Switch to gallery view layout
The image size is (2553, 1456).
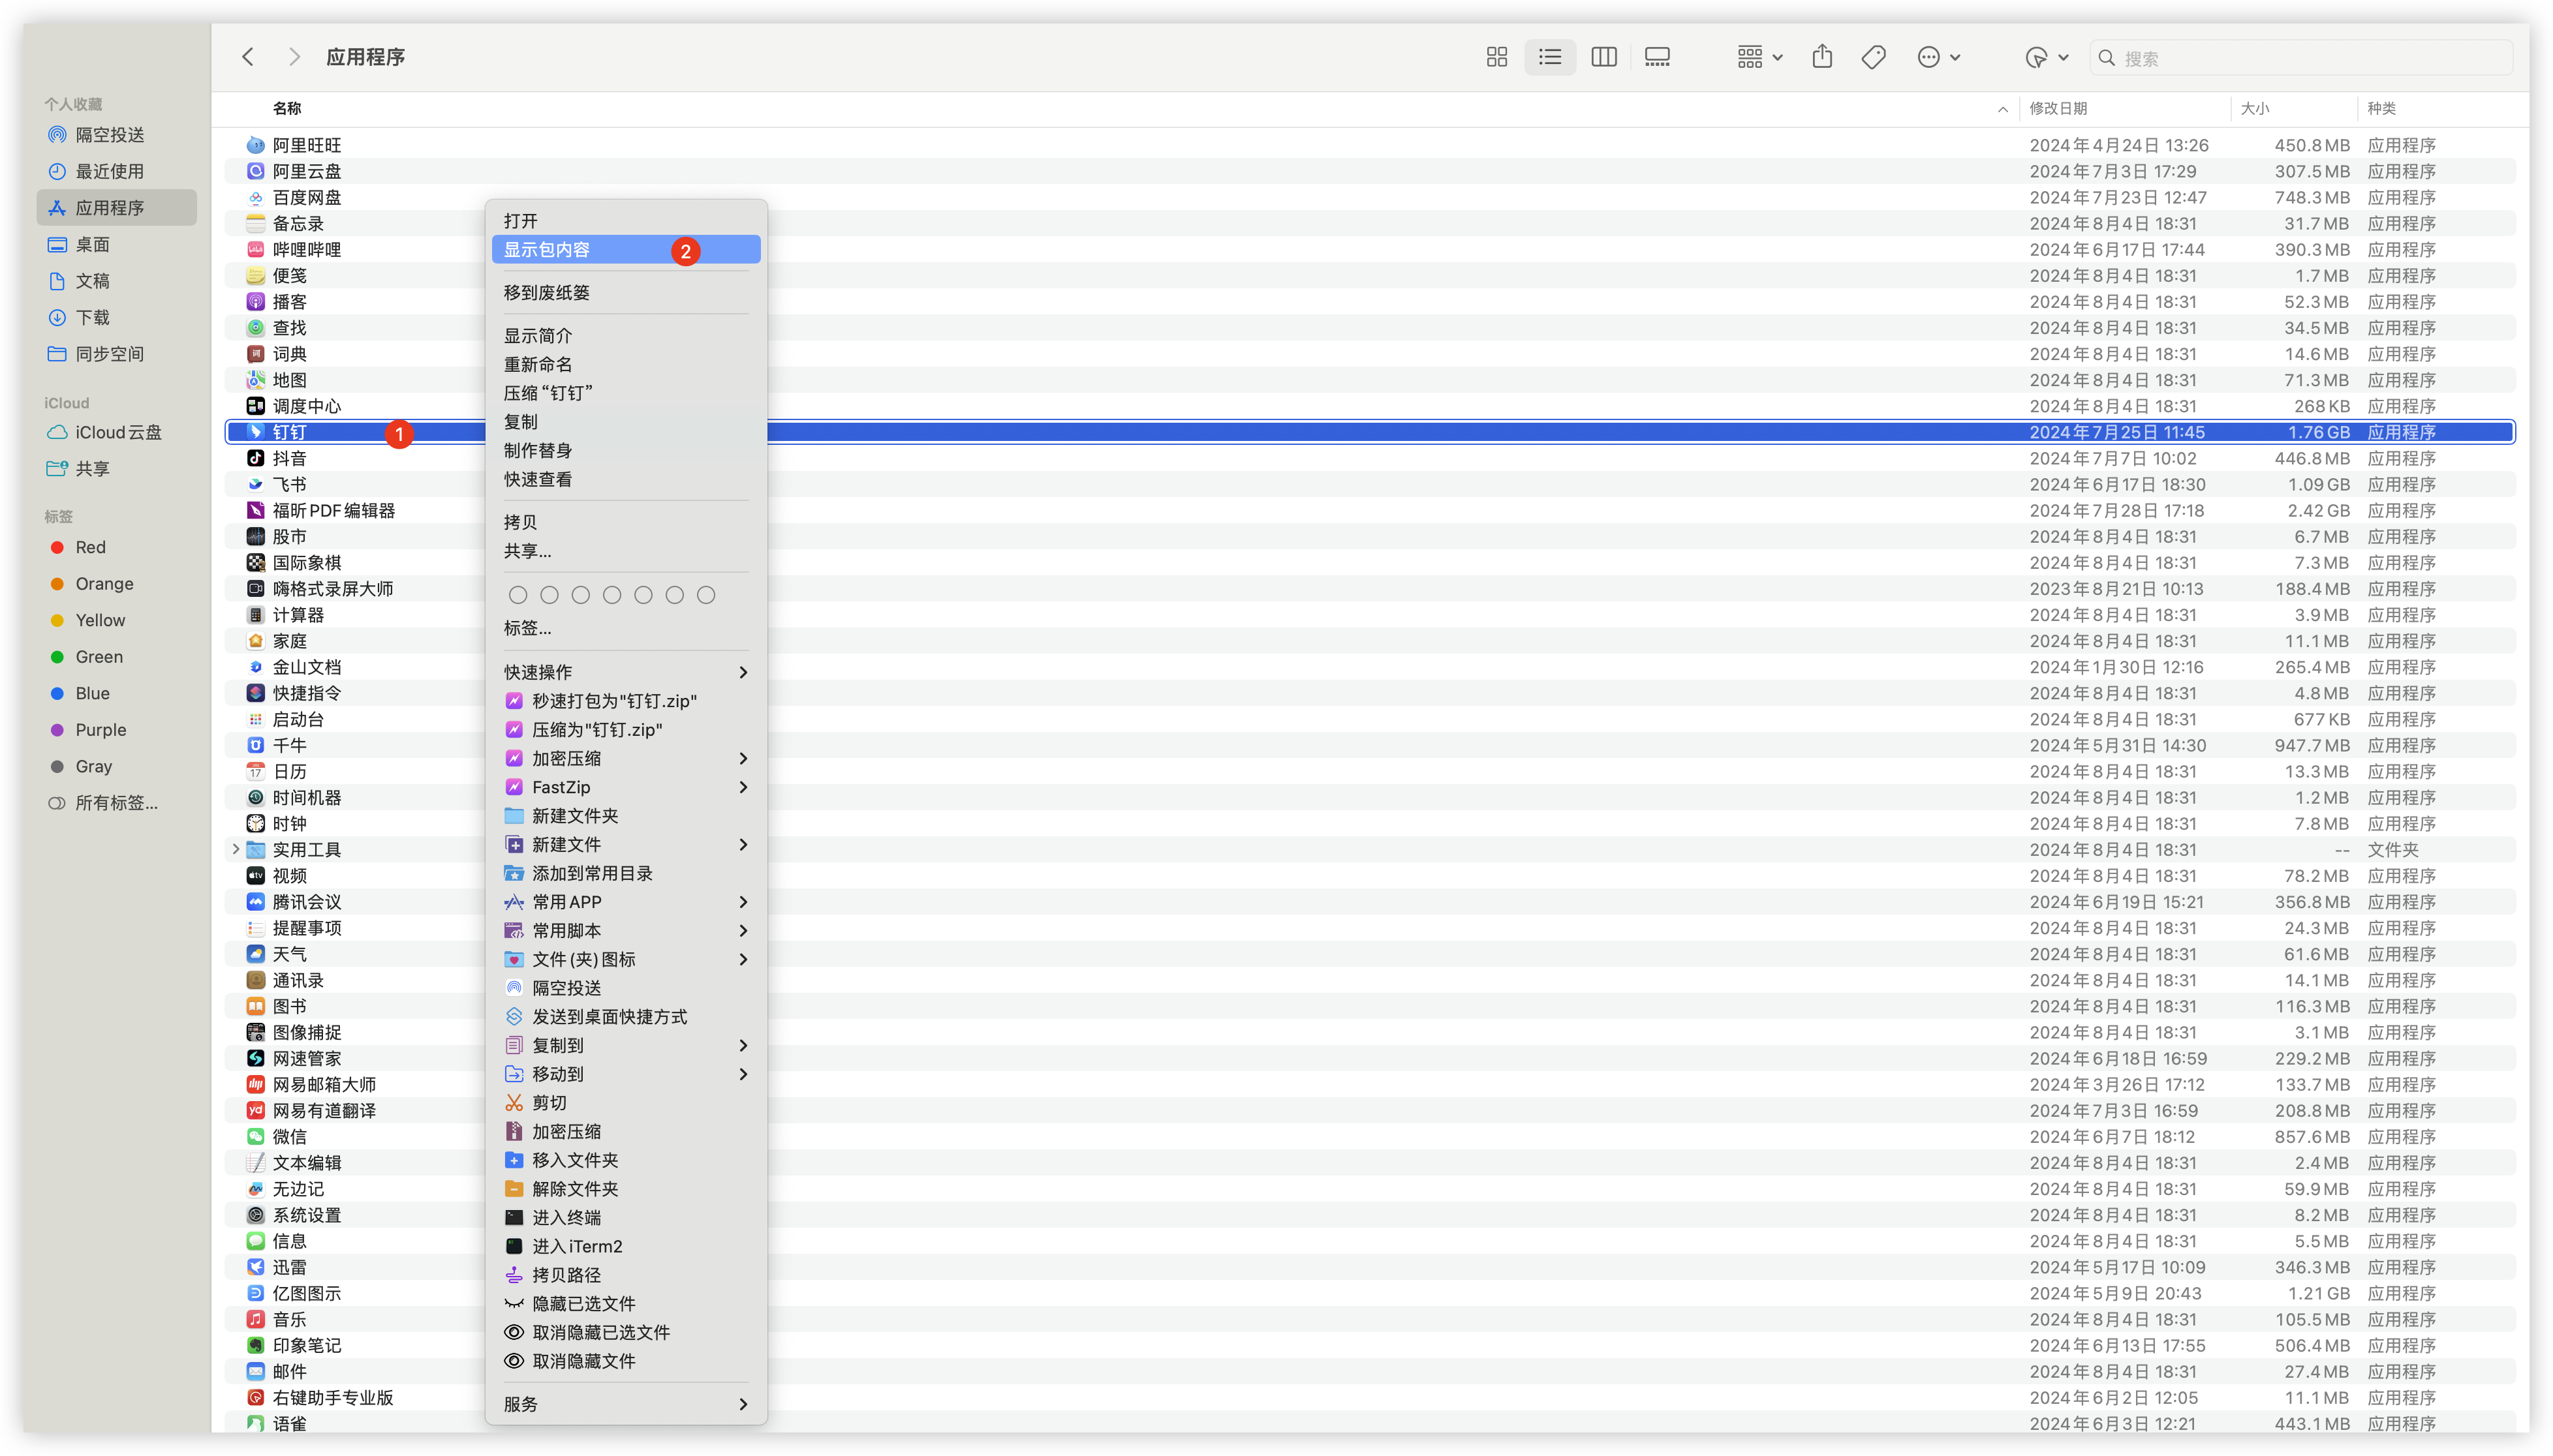[1657, 57]
